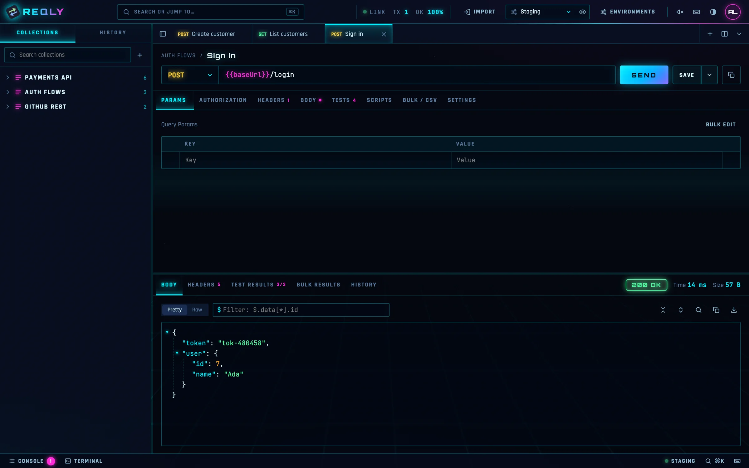Open the AL user avatar
The image size is (749, 468).
coord(732,12)
